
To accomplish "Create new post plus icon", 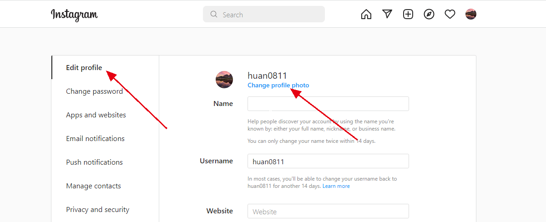I will point(408,15).
